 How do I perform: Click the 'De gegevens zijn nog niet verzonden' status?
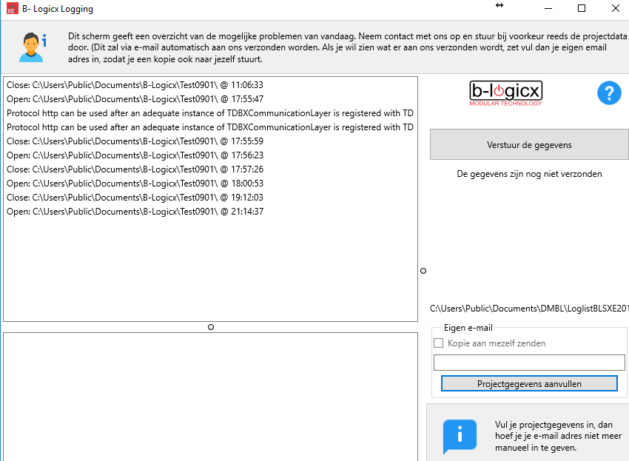[529, 174]
